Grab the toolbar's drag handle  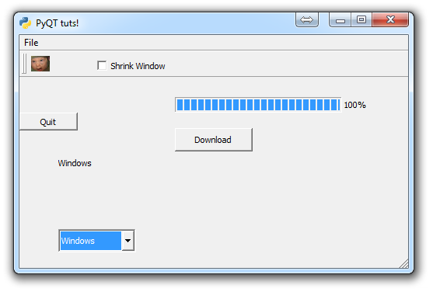[x=25, y=64]
